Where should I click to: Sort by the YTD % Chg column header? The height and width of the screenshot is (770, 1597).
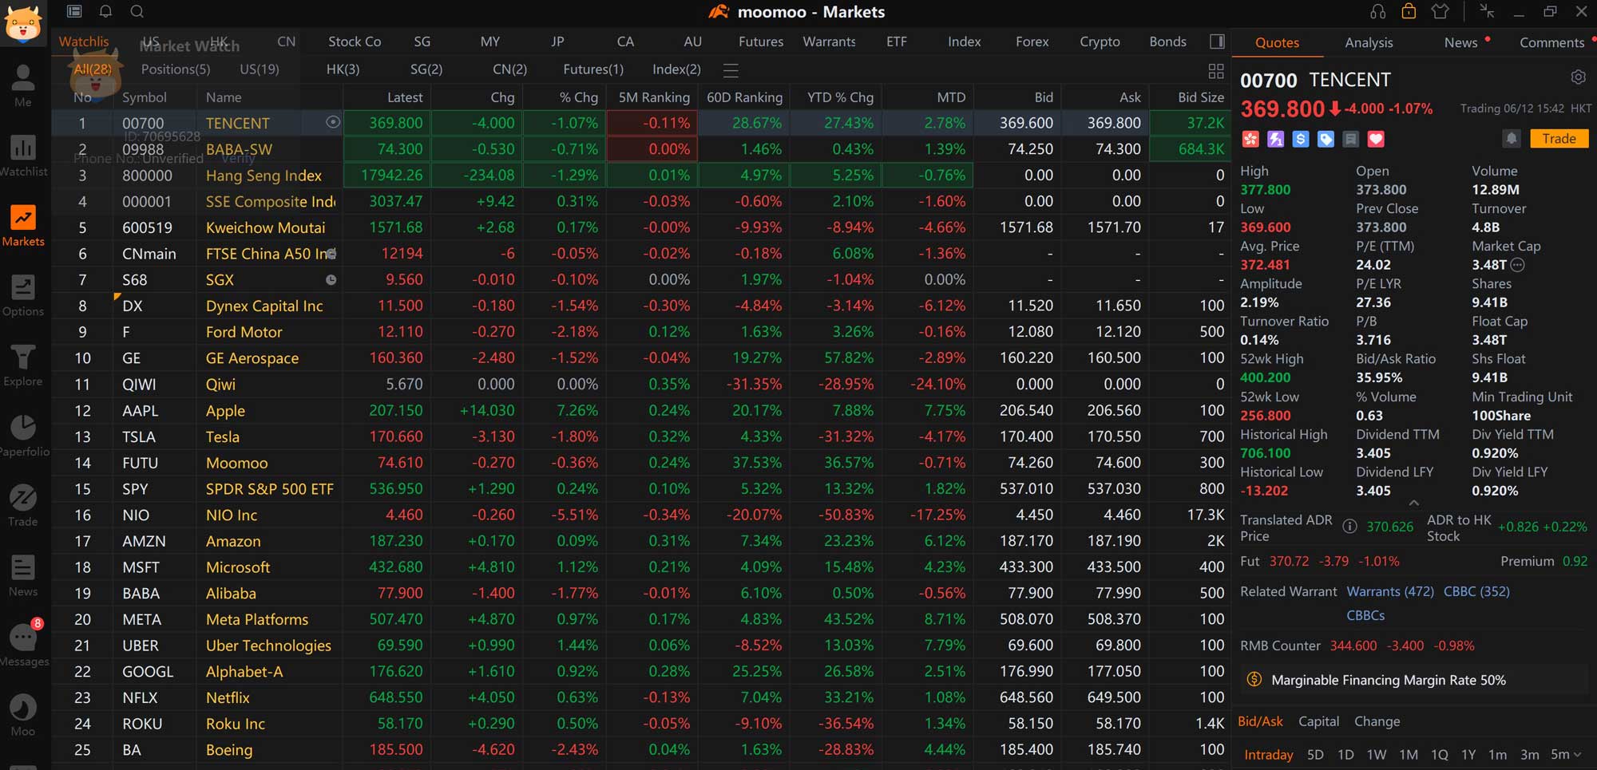(840, 97)
